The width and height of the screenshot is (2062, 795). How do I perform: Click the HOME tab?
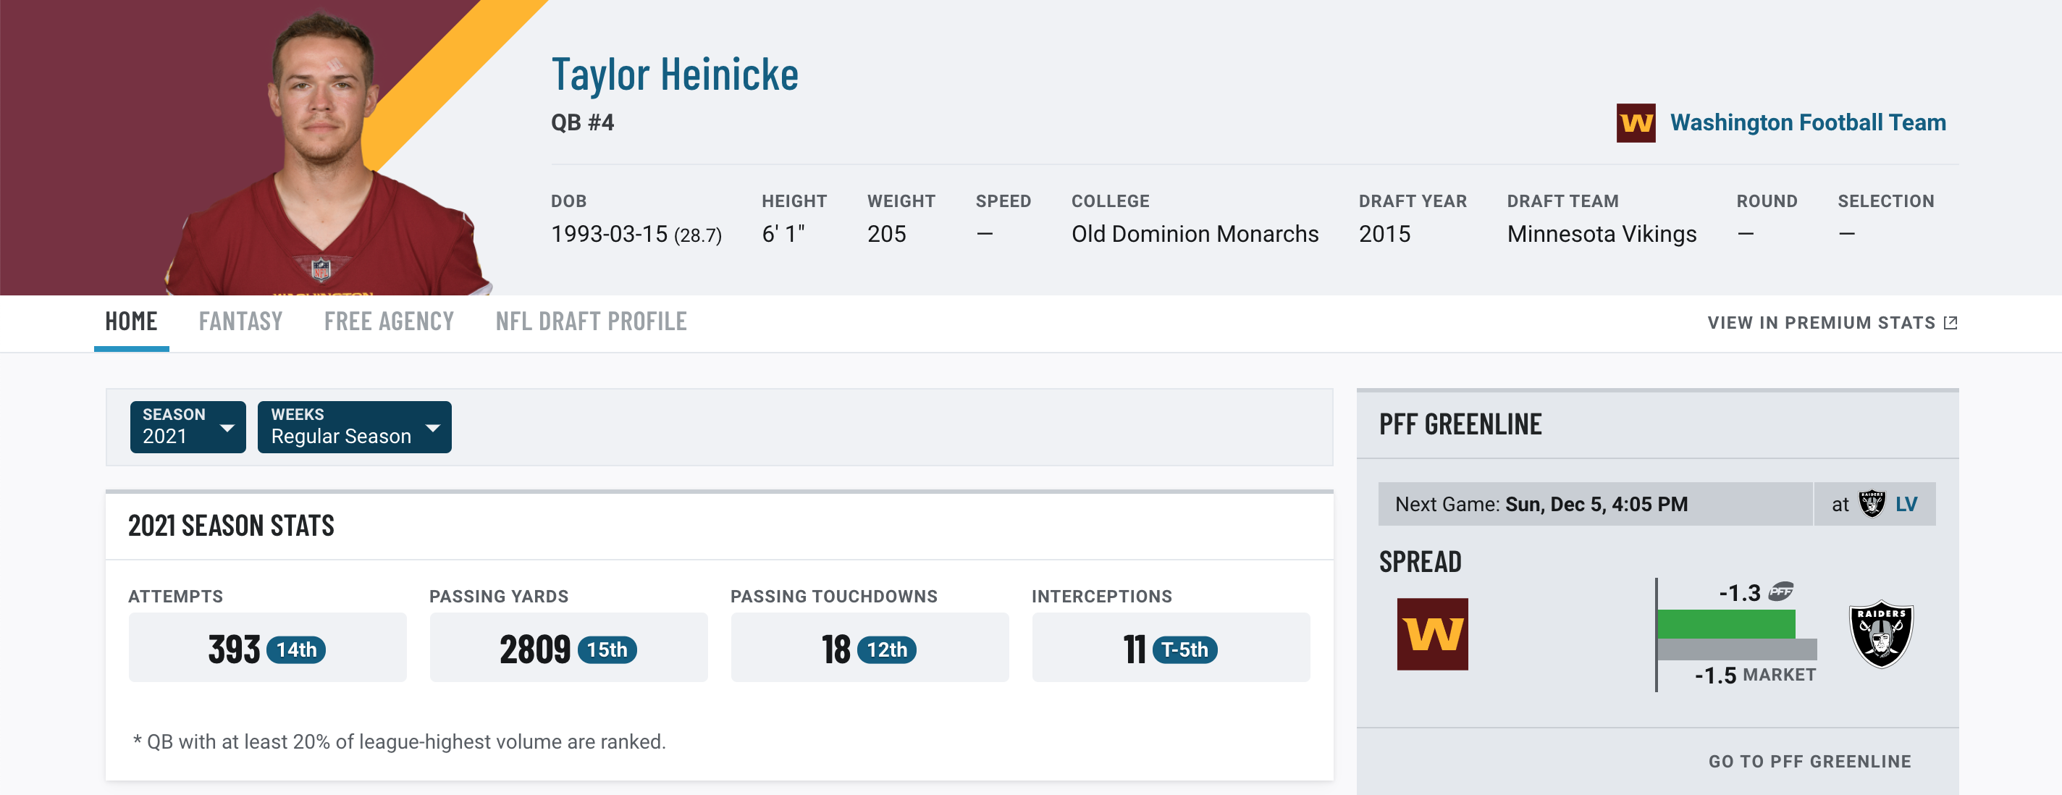(130, 319)
